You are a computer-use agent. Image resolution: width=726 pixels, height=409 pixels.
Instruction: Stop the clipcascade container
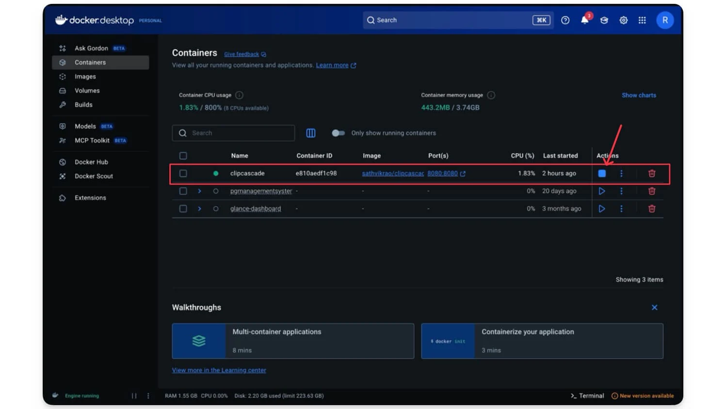(x=602, y=173)
